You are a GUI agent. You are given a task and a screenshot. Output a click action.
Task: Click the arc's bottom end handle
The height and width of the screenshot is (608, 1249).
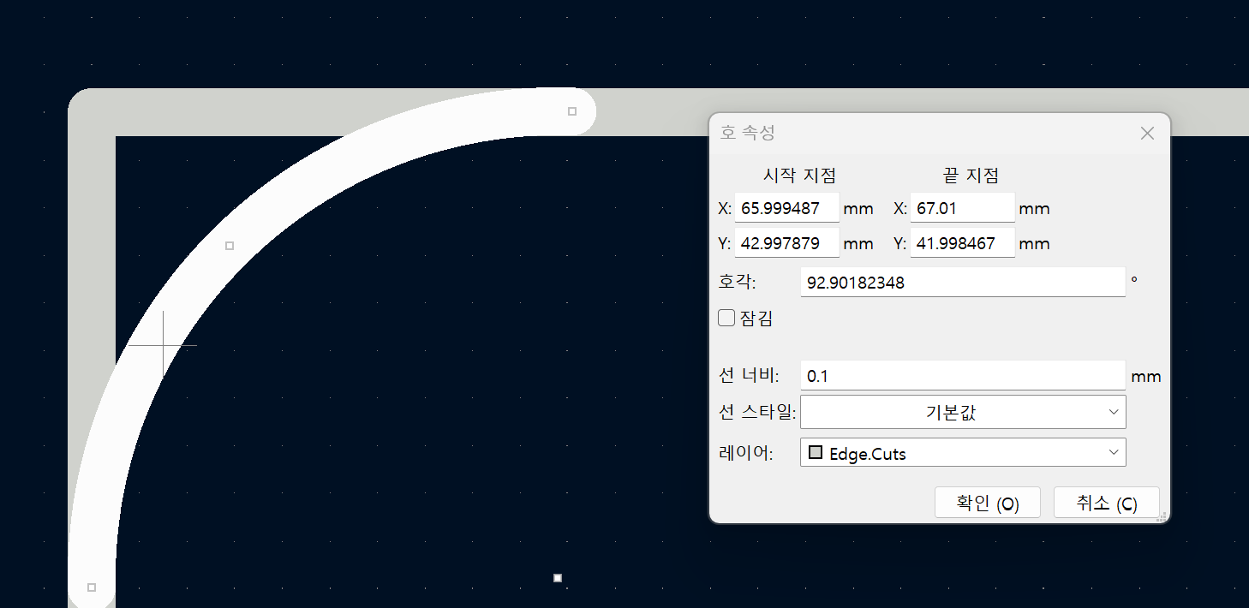coord(92,587)
